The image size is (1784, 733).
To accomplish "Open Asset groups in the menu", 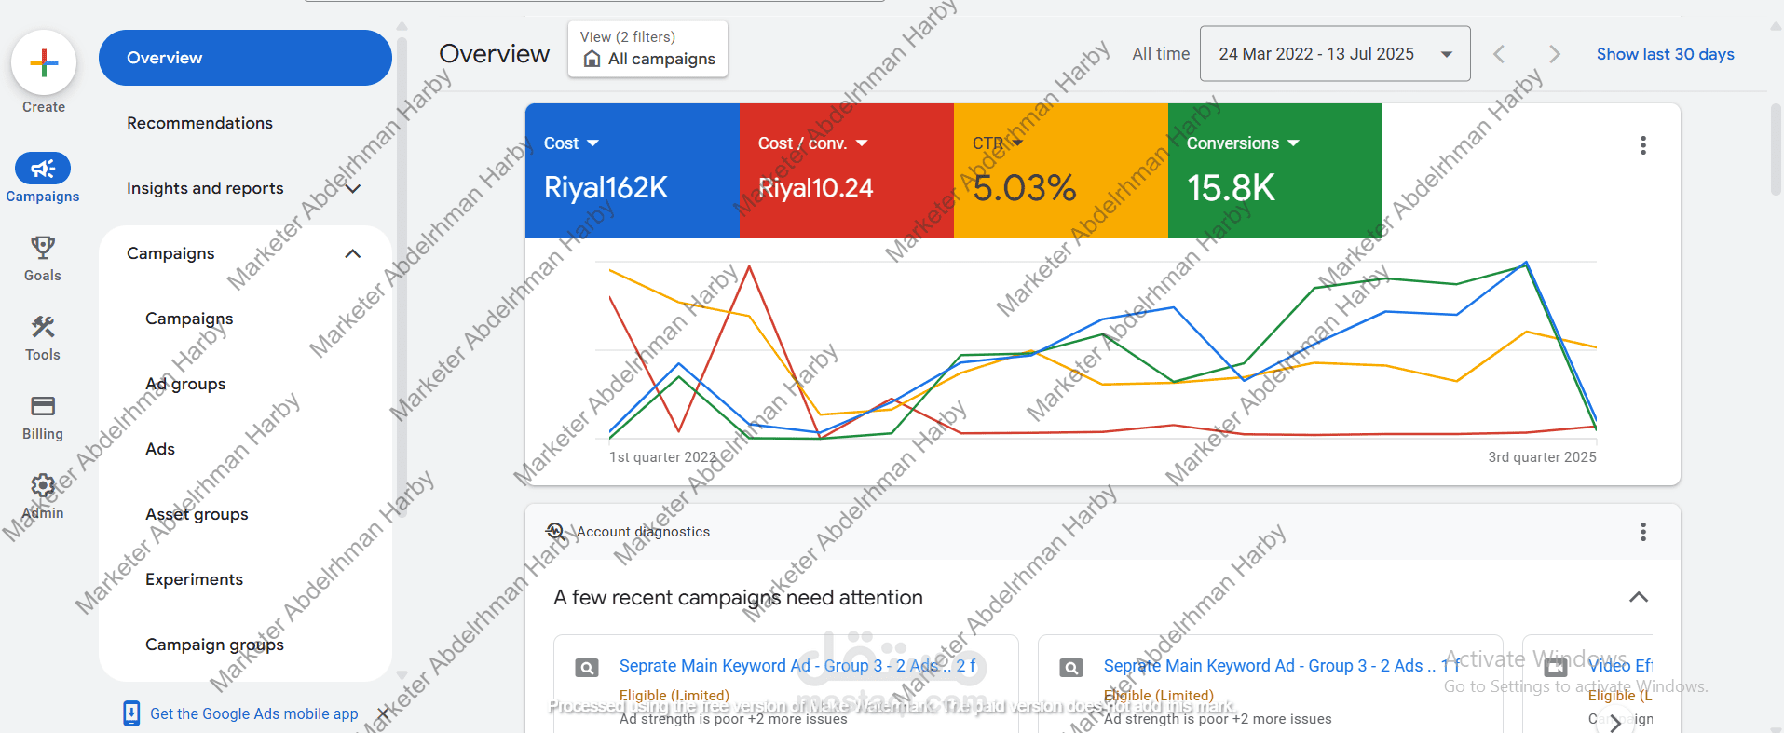I will pyautogui.click(x=197, y=514).
